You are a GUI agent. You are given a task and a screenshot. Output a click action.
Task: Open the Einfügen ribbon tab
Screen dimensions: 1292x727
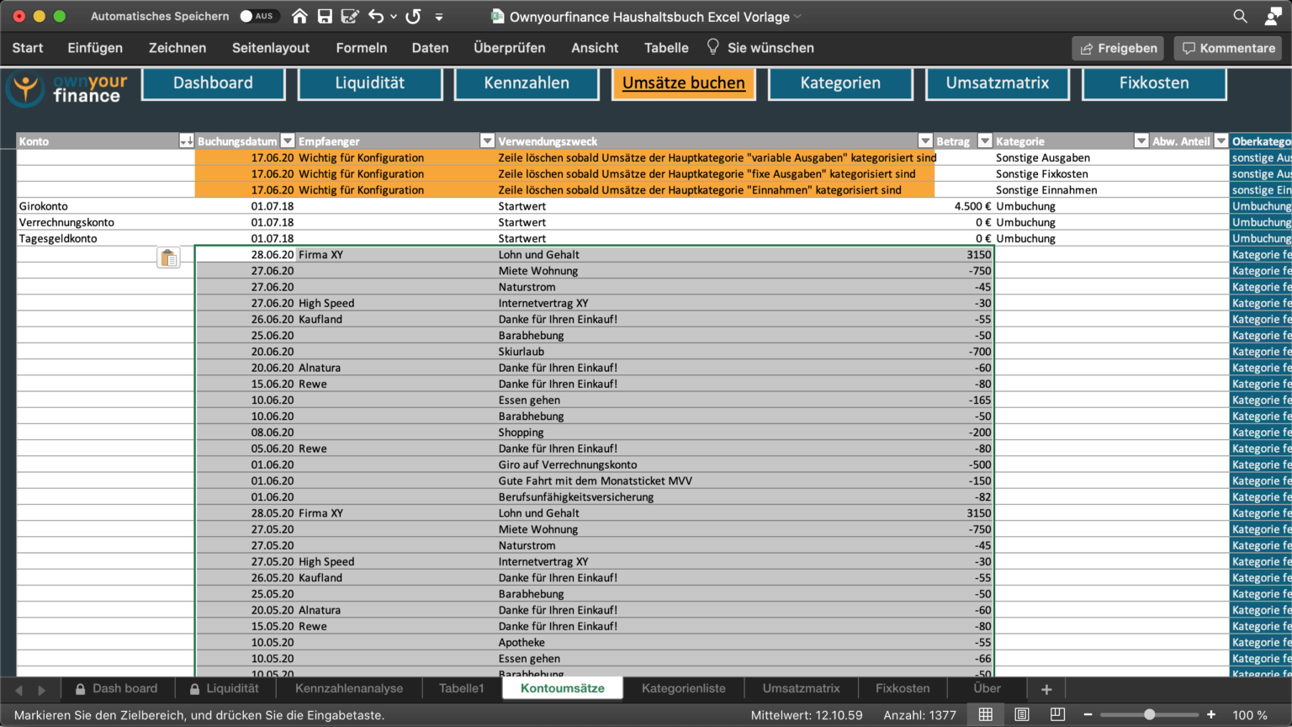95,48
